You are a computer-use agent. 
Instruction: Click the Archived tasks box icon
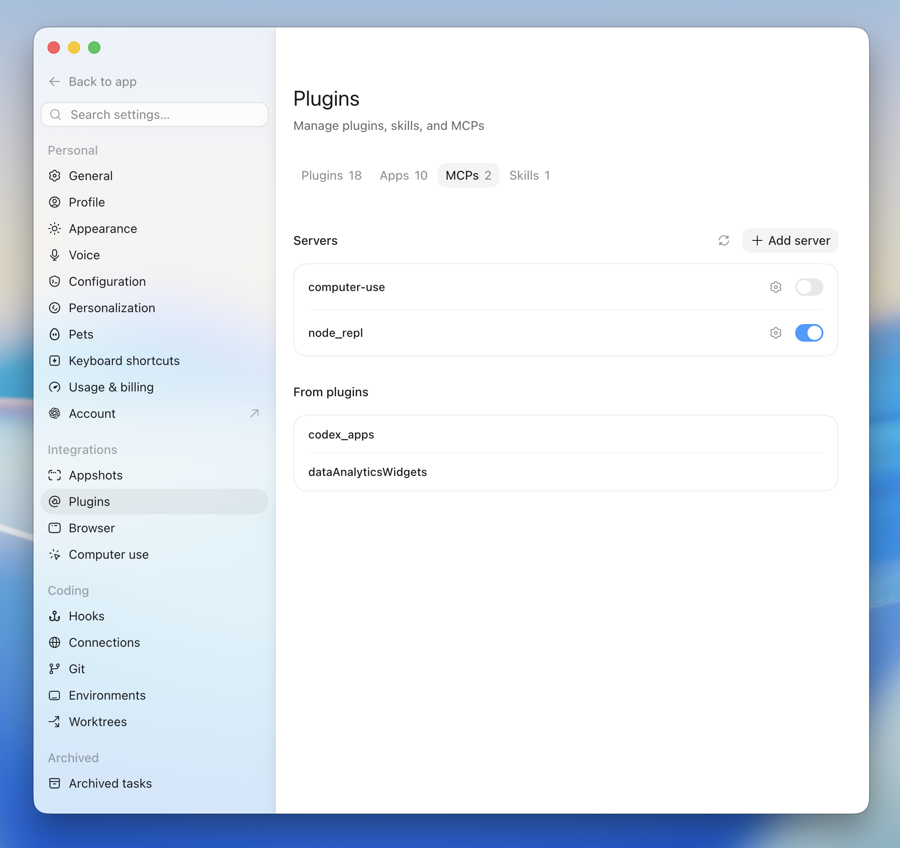55,783
